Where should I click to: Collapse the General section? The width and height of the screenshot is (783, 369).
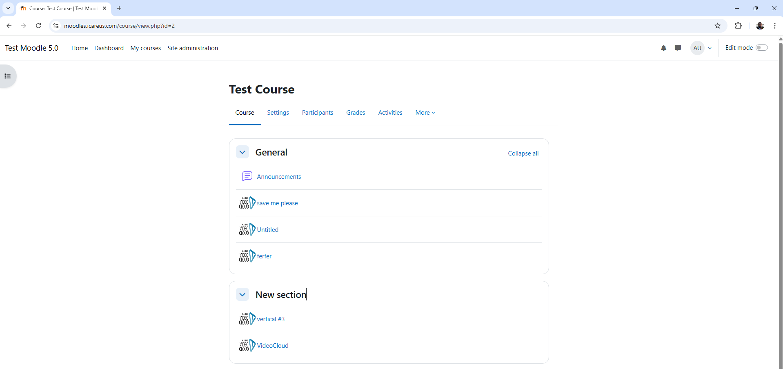pyautogui.click(x=242, y=152)
